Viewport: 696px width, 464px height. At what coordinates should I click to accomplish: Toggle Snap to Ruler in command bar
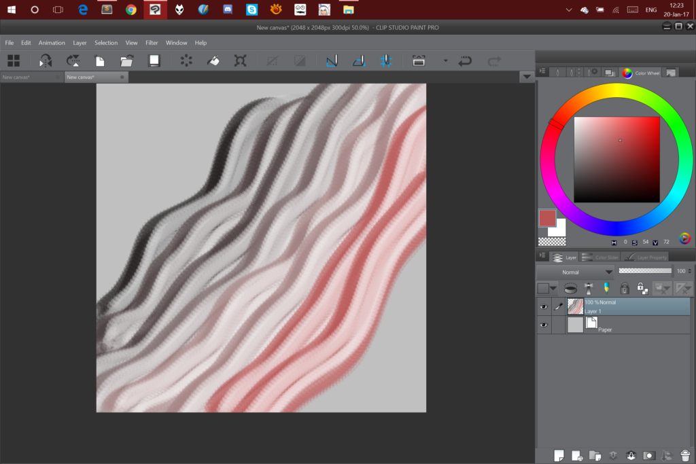[x=332, y=60]
